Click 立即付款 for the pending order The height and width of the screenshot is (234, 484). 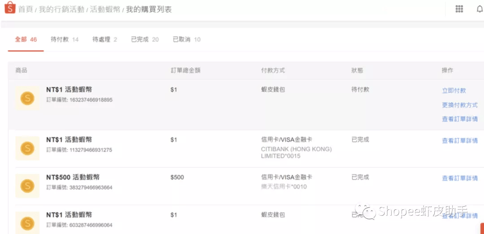point(454,91)
